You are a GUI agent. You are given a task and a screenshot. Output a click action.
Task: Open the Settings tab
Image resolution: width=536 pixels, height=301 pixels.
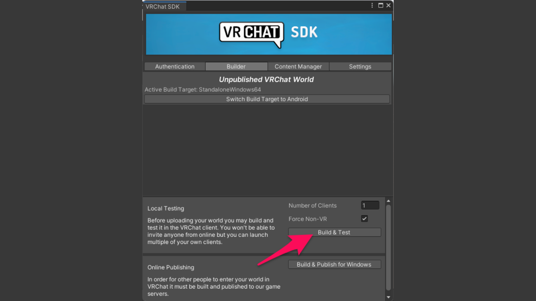pos(360,67)
